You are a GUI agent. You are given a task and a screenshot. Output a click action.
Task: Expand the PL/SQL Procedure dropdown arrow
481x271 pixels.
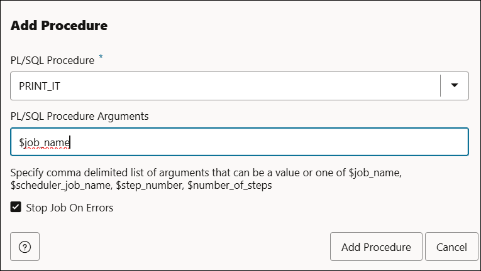coord(455,85)
